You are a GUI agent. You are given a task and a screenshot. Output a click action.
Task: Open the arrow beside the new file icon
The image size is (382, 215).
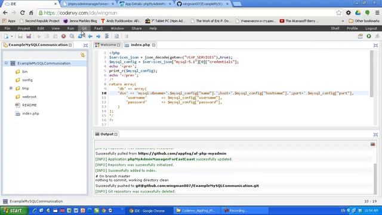coord(12,36)
